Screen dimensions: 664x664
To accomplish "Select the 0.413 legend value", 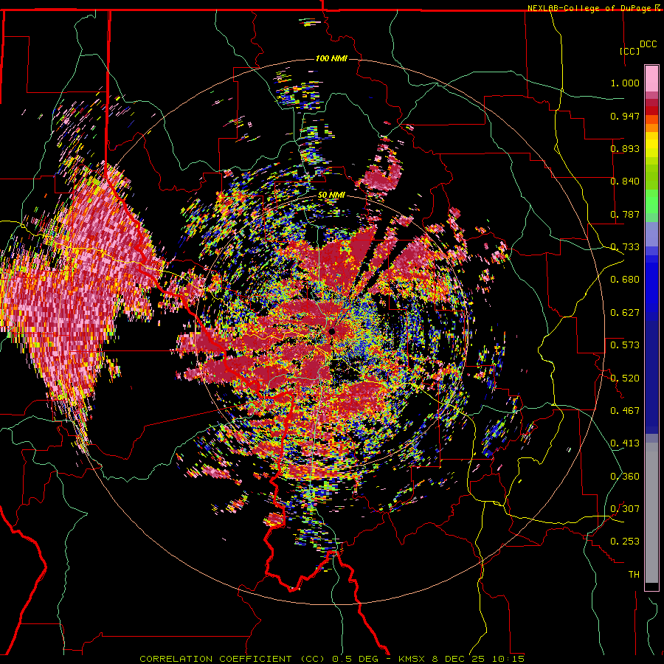I will pos(625,443).
